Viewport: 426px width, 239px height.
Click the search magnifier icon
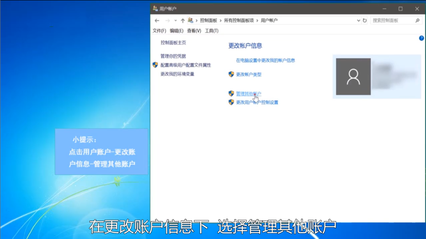[417, 20]
